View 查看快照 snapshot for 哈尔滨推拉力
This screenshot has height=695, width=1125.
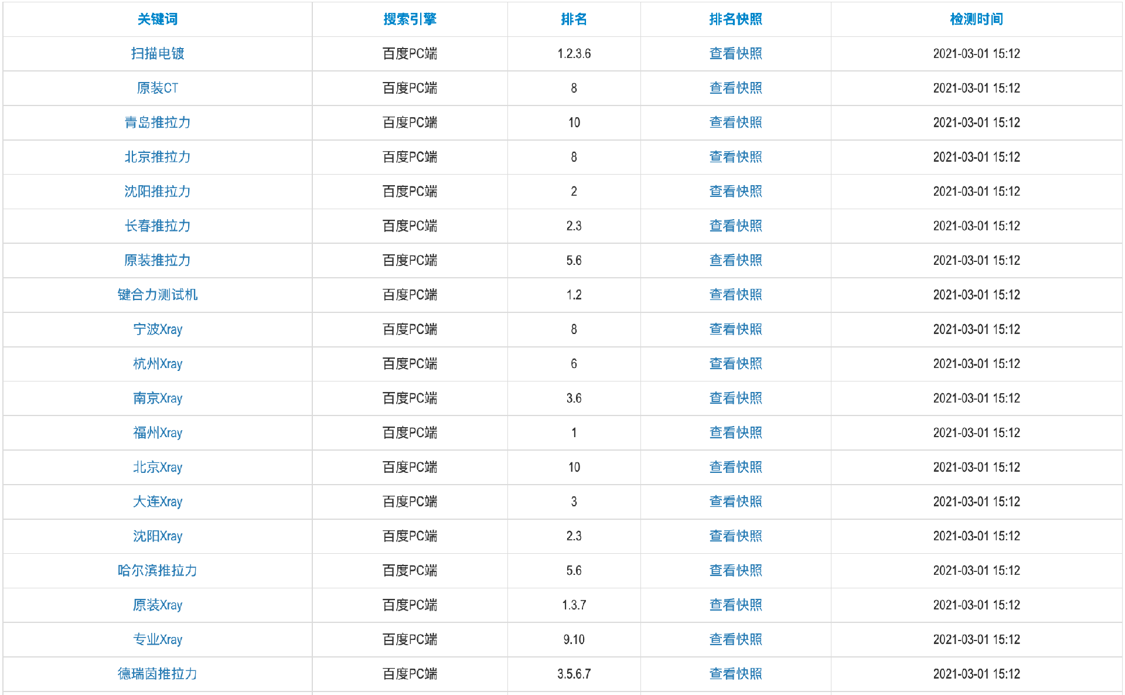pyautogui.click(x=736, y=571)
